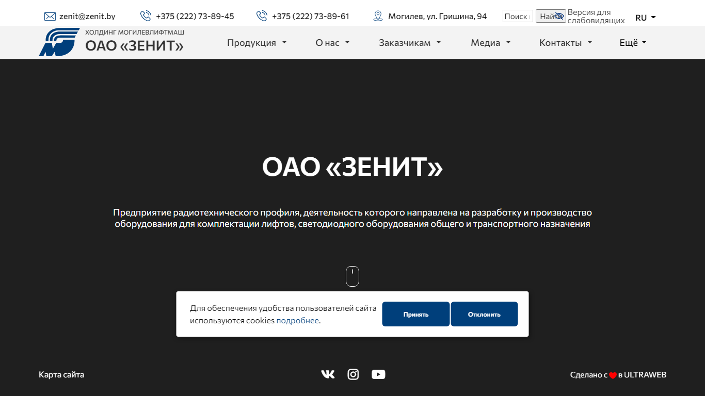Click the mouse scroll-down indicator icon
Viewport: 705px width, 396px height.
(x=352, y=276)
